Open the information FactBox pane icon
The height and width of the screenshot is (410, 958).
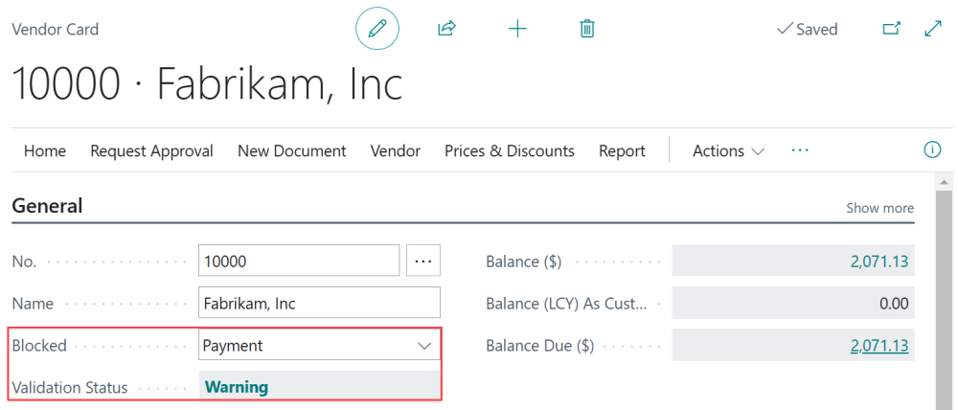(932, 149)
